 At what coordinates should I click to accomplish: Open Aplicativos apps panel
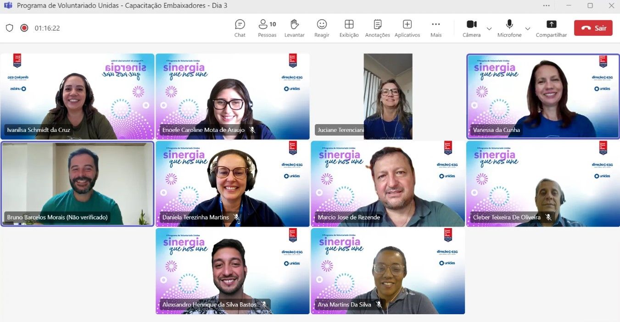407,28
